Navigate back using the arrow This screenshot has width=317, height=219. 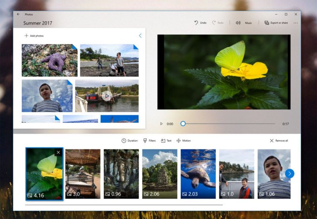tap(18, 14)
